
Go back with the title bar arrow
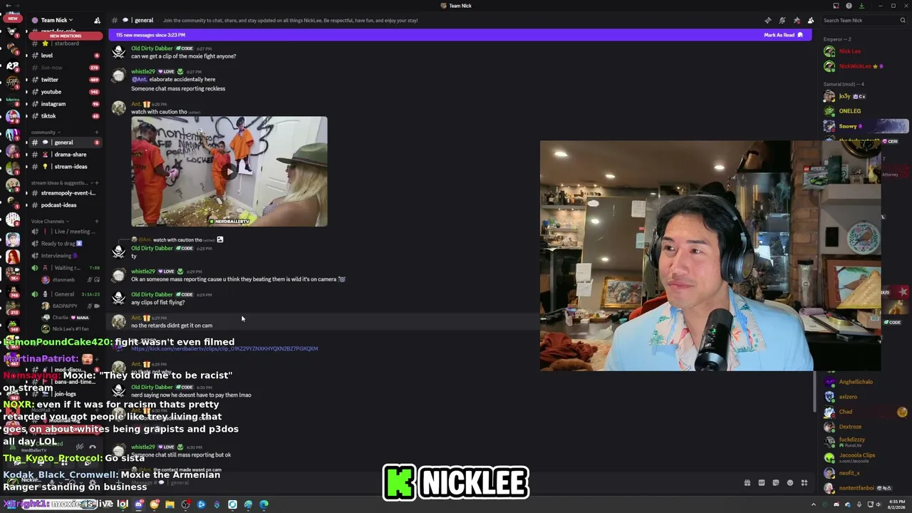pyautogui.click(x=7, y=6)
